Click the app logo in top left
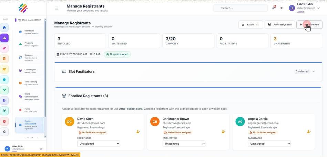This screenshot has height=157, width=327. (x=23, y=8)
